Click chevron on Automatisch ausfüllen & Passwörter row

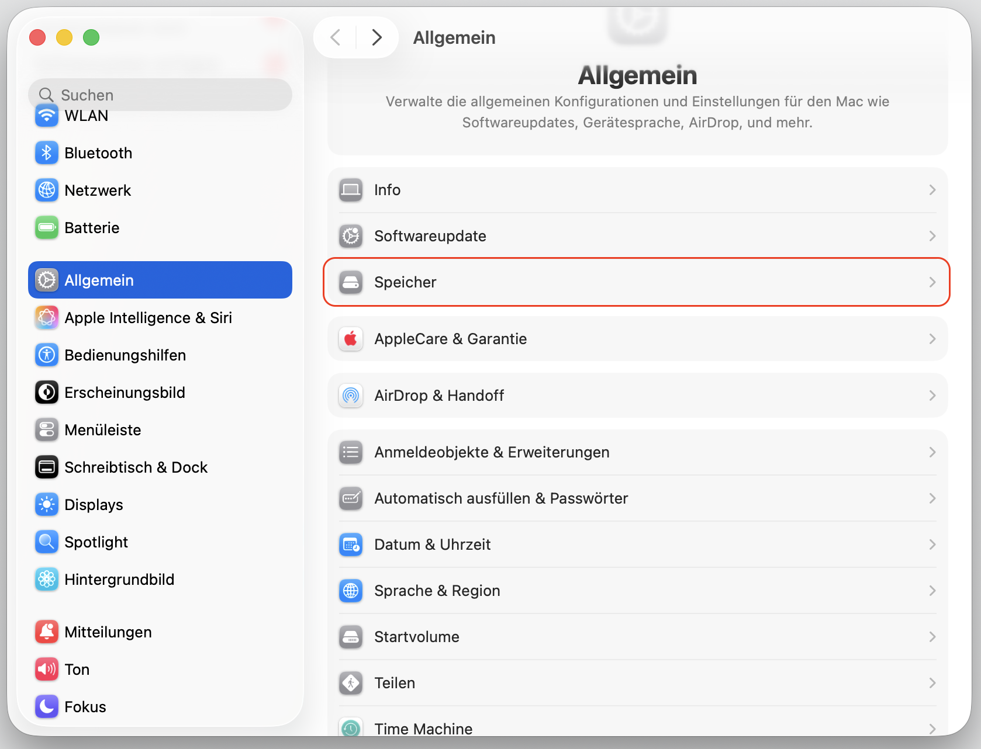click(932, 498)
